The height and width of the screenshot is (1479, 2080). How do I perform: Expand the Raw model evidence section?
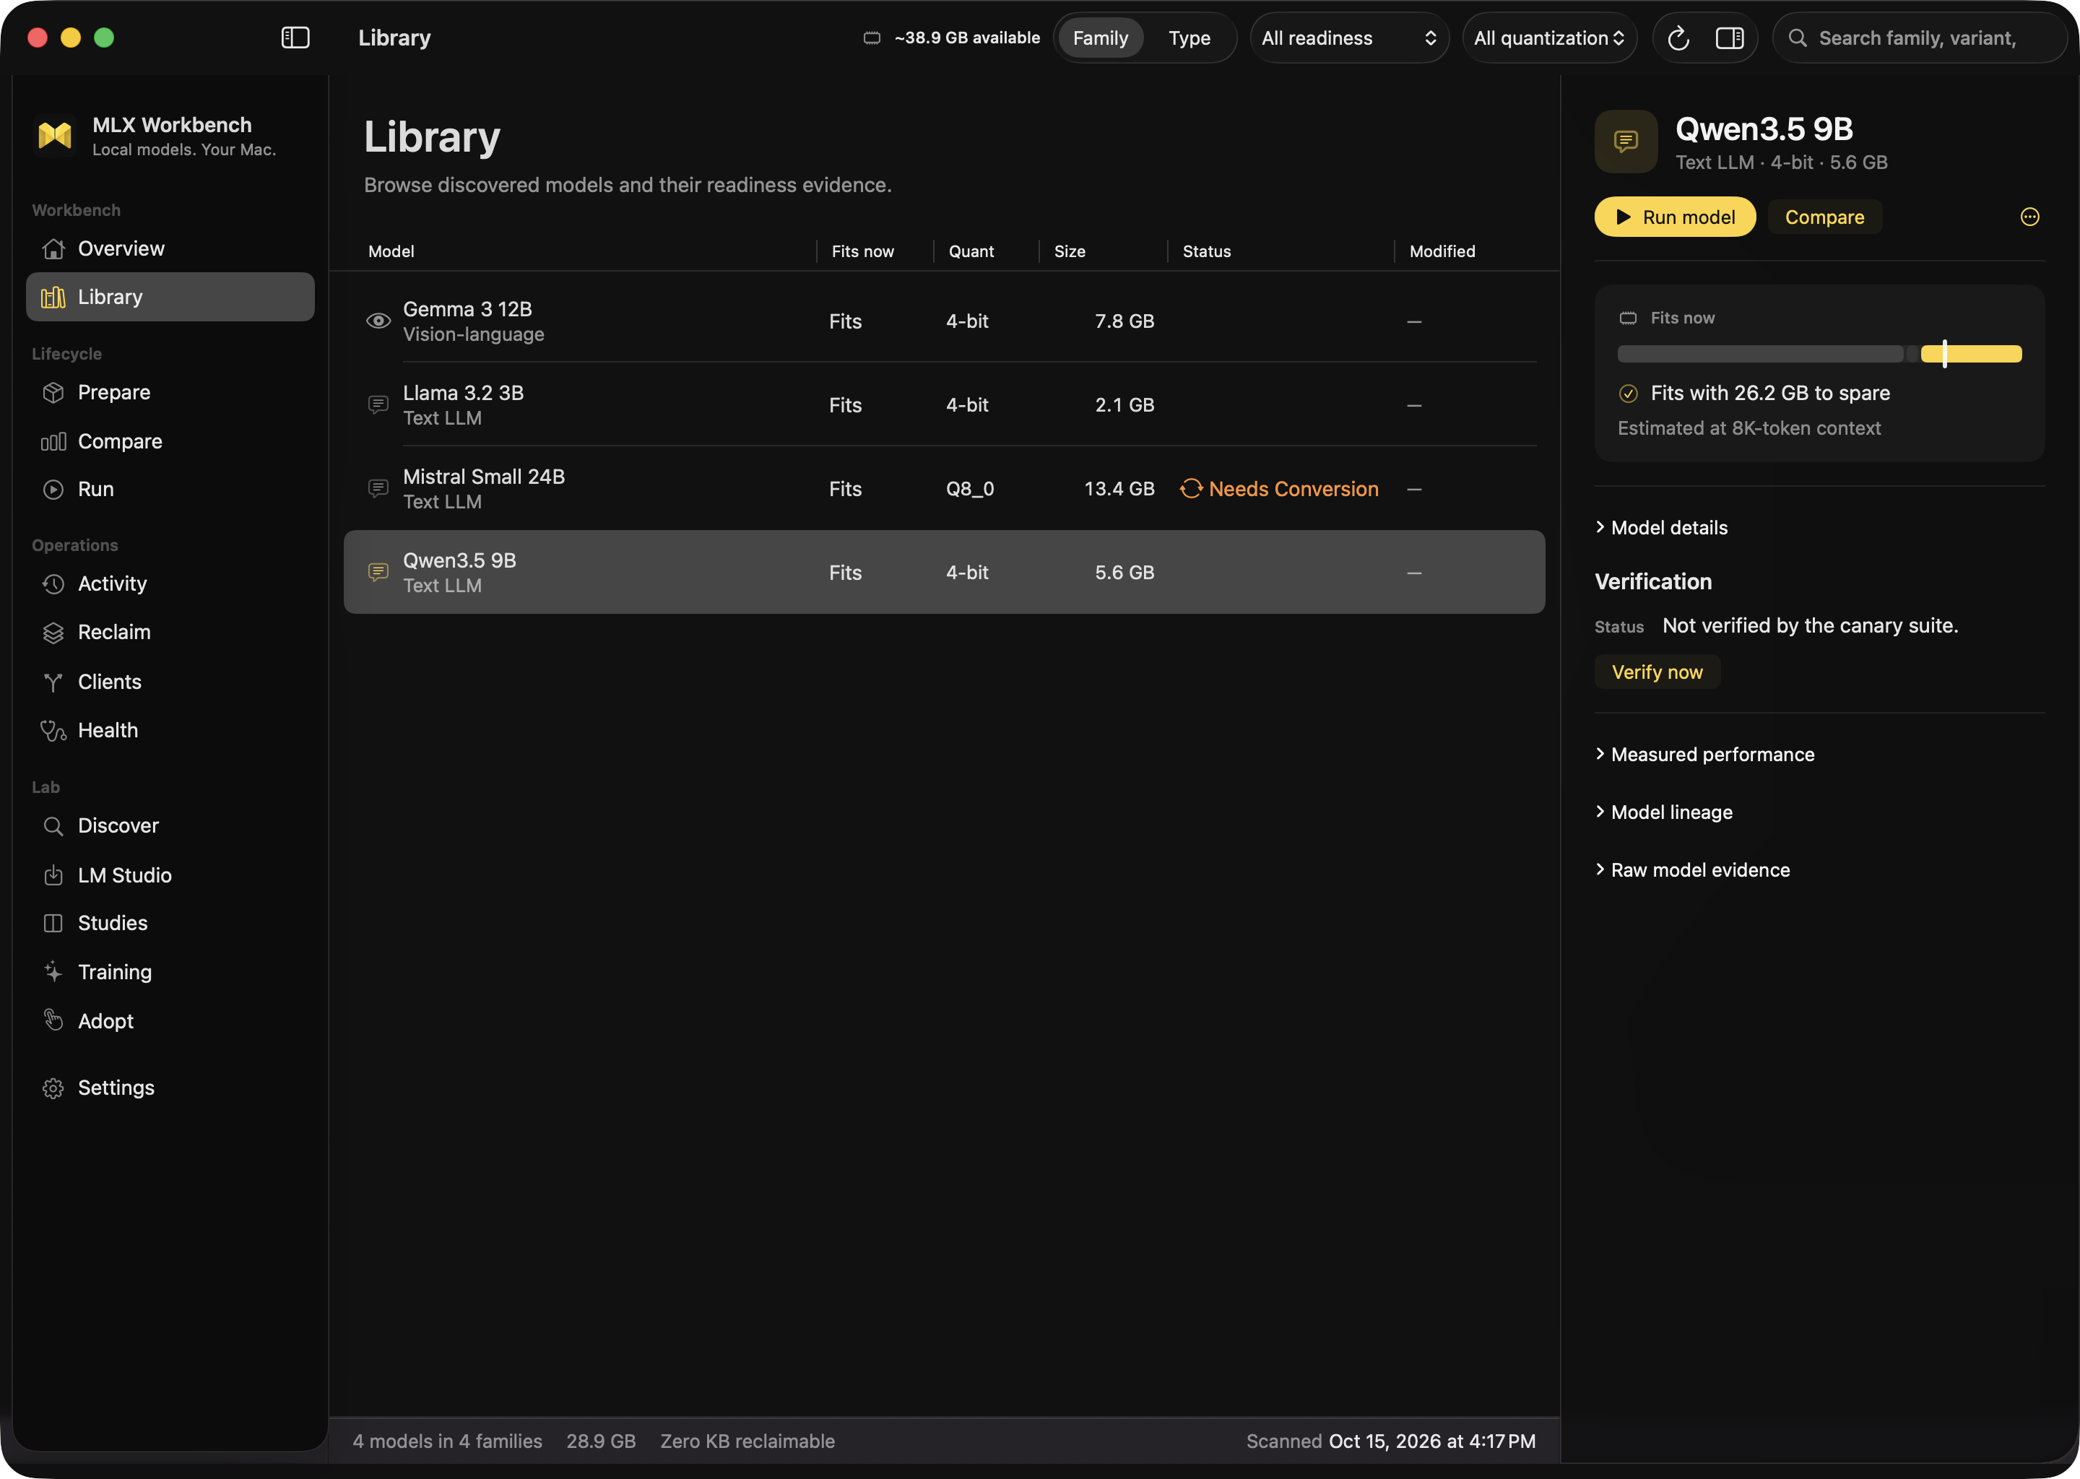[x=1692, y=871]
